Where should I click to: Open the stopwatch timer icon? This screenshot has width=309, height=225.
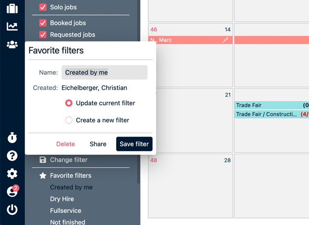click(x=12, y=138)
